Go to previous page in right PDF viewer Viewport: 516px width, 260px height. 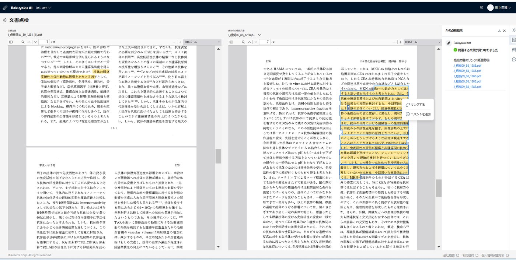[x=250, y=42]
